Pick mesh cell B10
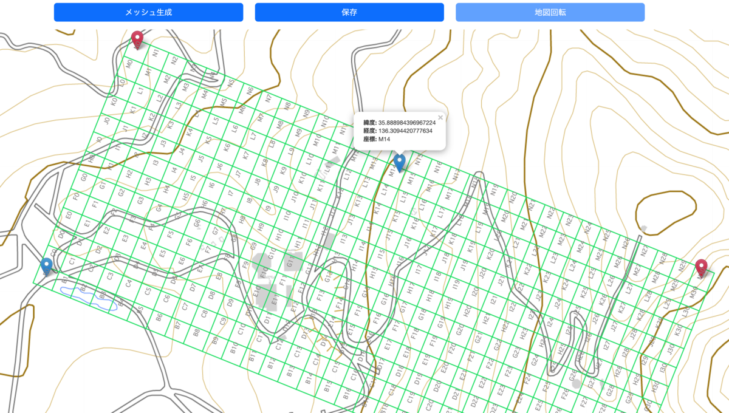The height and width of the screenshot is (413, 729). pyautogui.click(x=234, y=347)
